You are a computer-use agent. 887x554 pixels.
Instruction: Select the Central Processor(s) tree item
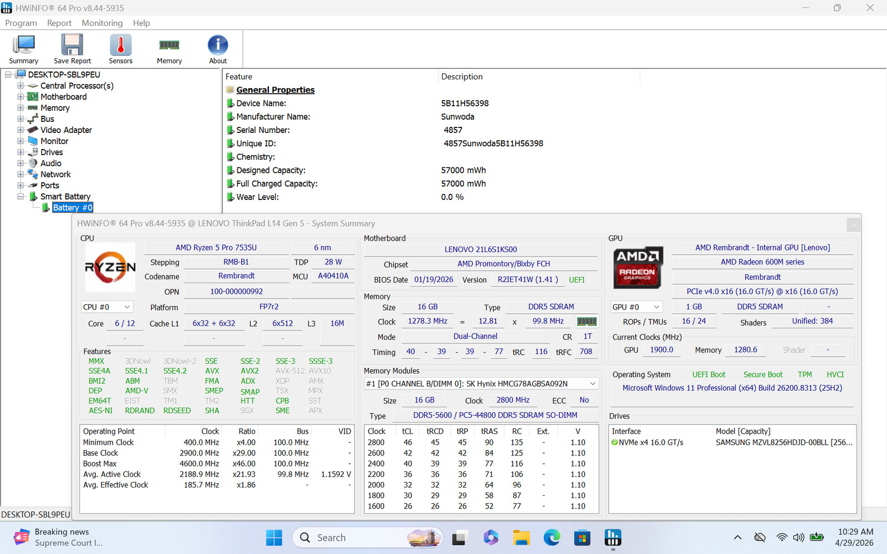77,86
